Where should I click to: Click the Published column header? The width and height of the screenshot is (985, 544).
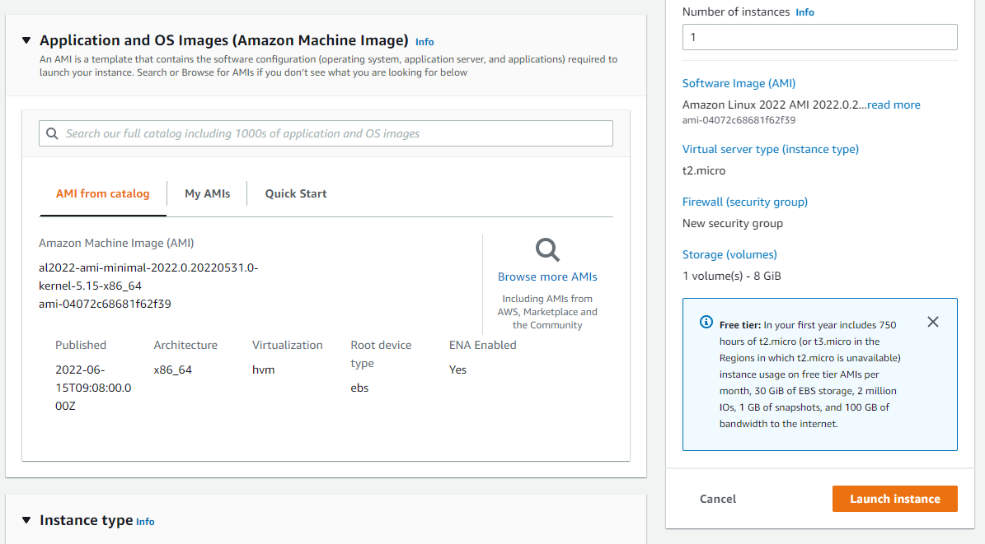coord(81,345)
